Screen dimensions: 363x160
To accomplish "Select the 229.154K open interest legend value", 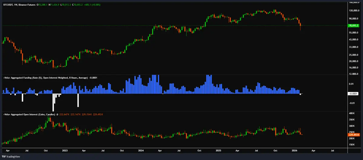I will pos(87,114).
